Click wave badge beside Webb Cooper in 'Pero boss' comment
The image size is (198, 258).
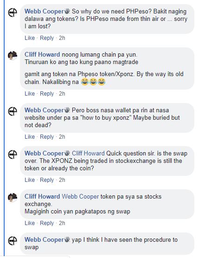67,110
